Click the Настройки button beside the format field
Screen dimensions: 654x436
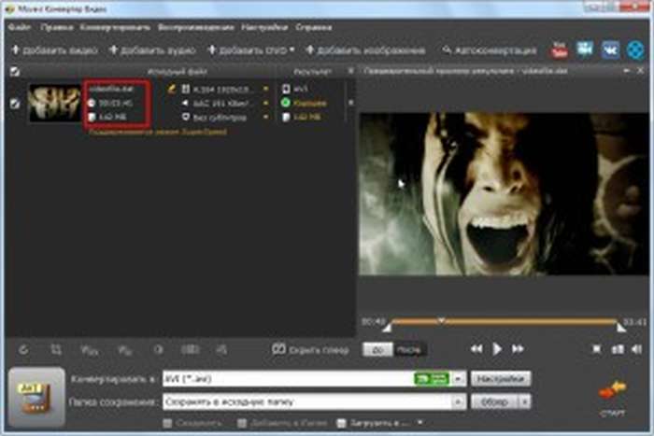point(501,379)
